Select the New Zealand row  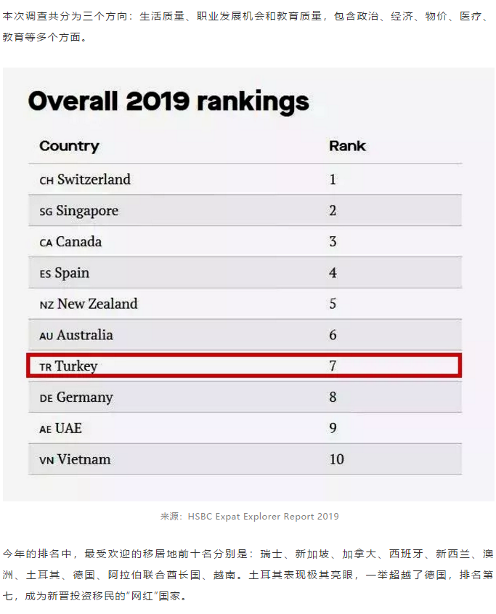pyautogui.click(x=245, y=304)
